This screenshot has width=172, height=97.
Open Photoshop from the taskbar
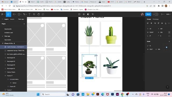(x=112, y=94)
